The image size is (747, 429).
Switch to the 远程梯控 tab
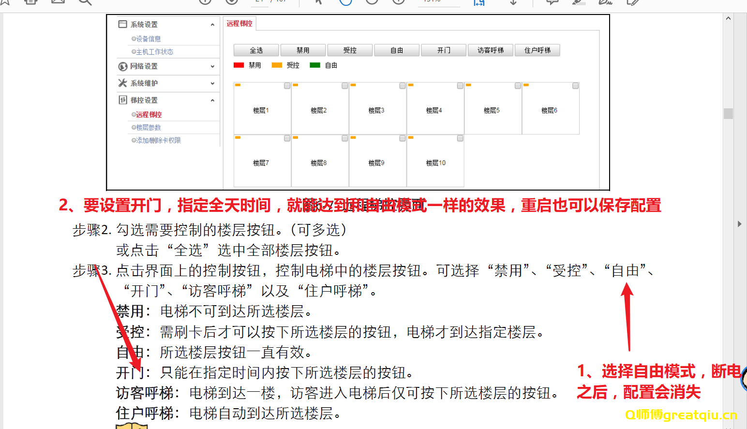(x=239, y=23)
